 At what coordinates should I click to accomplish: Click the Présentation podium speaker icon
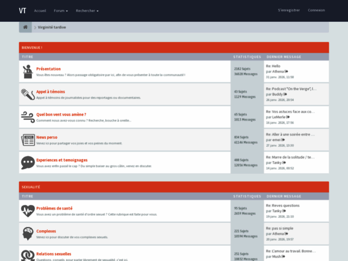(x=28, y=72)
